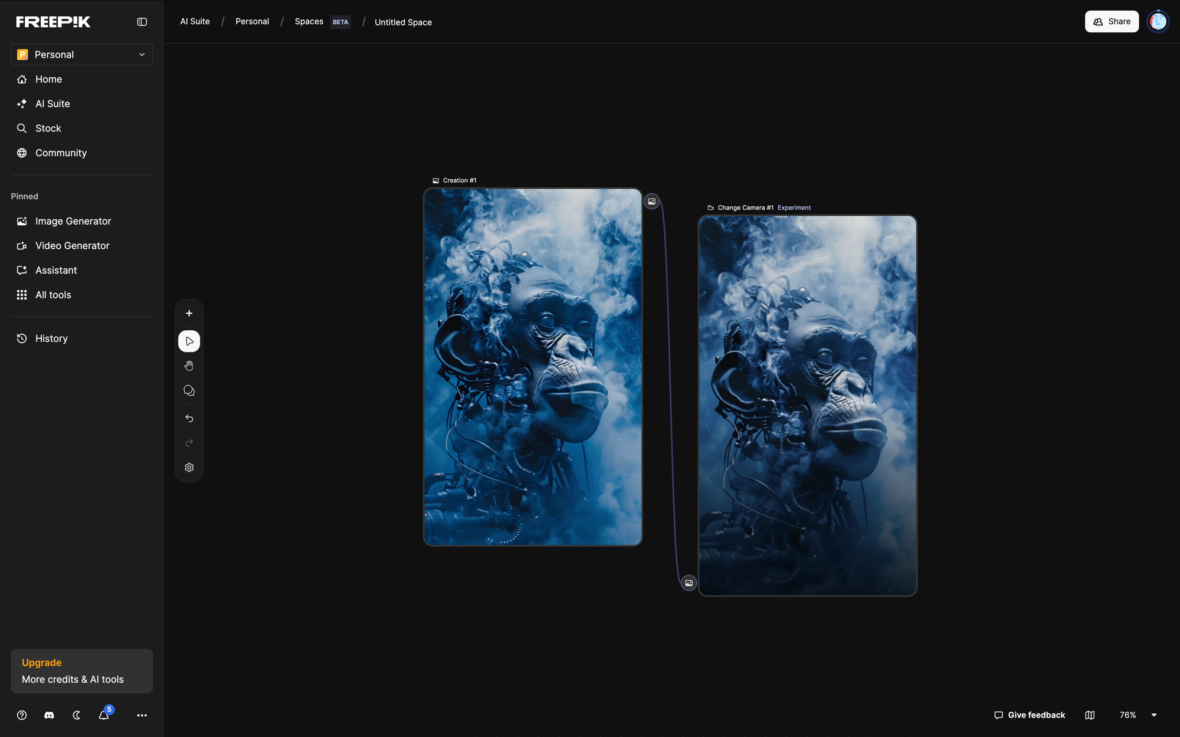The width and height of the screenshot is (1180, 737).
Task: Toggle dark mode moon icon
Action: point(77,715)
